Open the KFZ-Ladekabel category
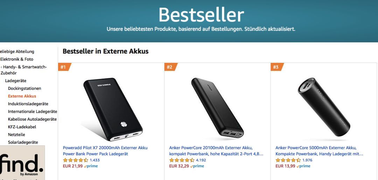378x180 pixels. tap(22, 127)
